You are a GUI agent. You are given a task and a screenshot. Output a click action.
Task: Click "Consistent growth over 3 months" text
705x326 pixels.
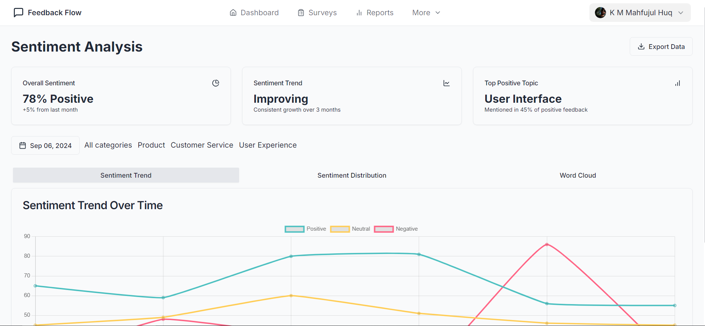pyautogui.click(x=297, y=110)
